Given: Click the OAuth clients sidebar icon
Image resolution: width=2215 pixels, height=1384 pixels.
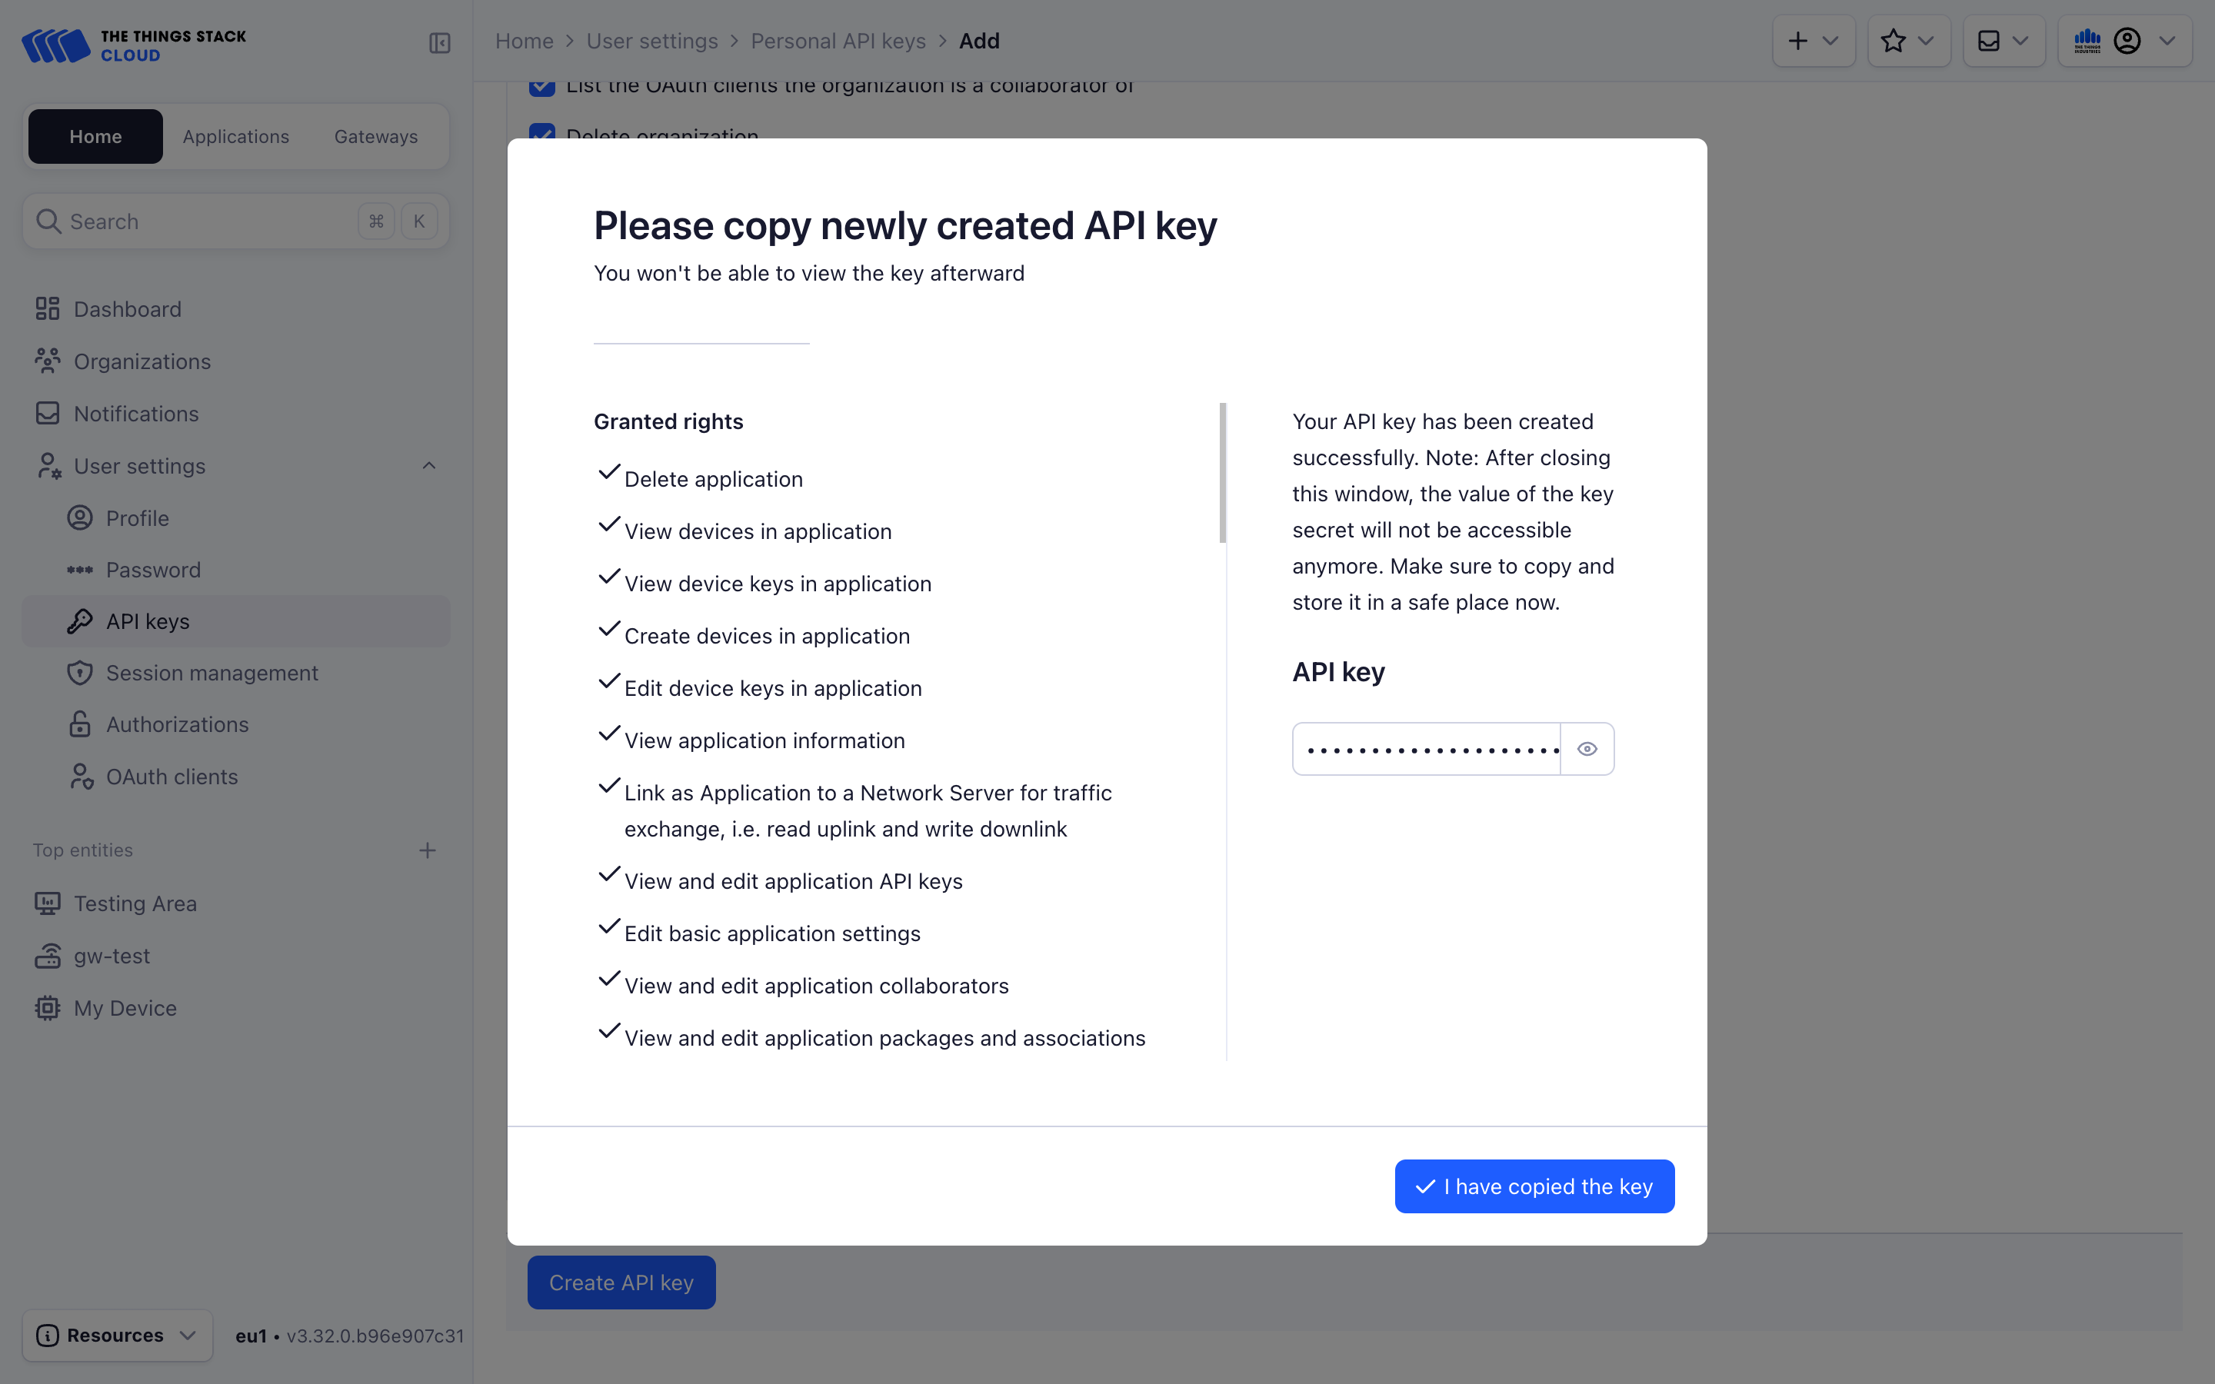Looking at the screenshot, I should tap(80, 777).
